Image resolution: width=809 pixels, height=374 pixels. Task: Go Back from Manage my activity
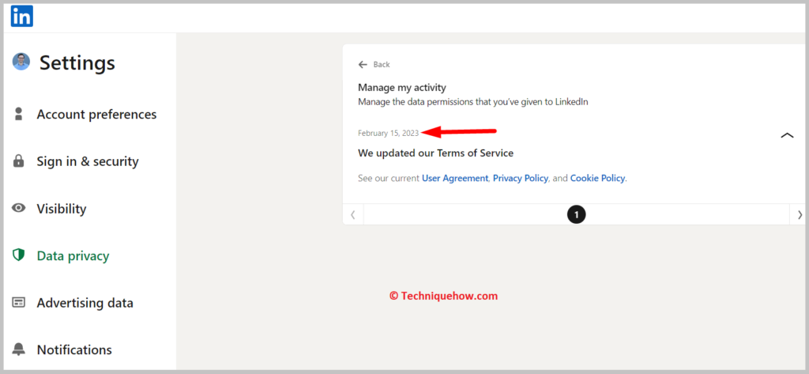382,65
